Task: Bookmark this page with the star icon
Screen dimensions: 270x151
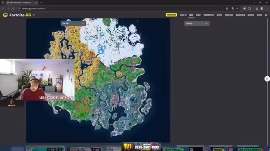Action: [x=238, y=8]
